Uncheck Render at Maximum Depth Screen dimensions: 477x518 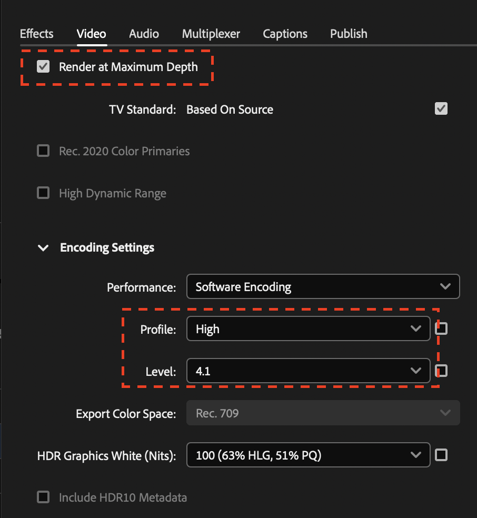pos(43,67)
